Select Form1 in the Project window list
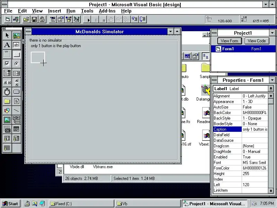This screenshot has width=277, height=208. (x=243, y=49)
